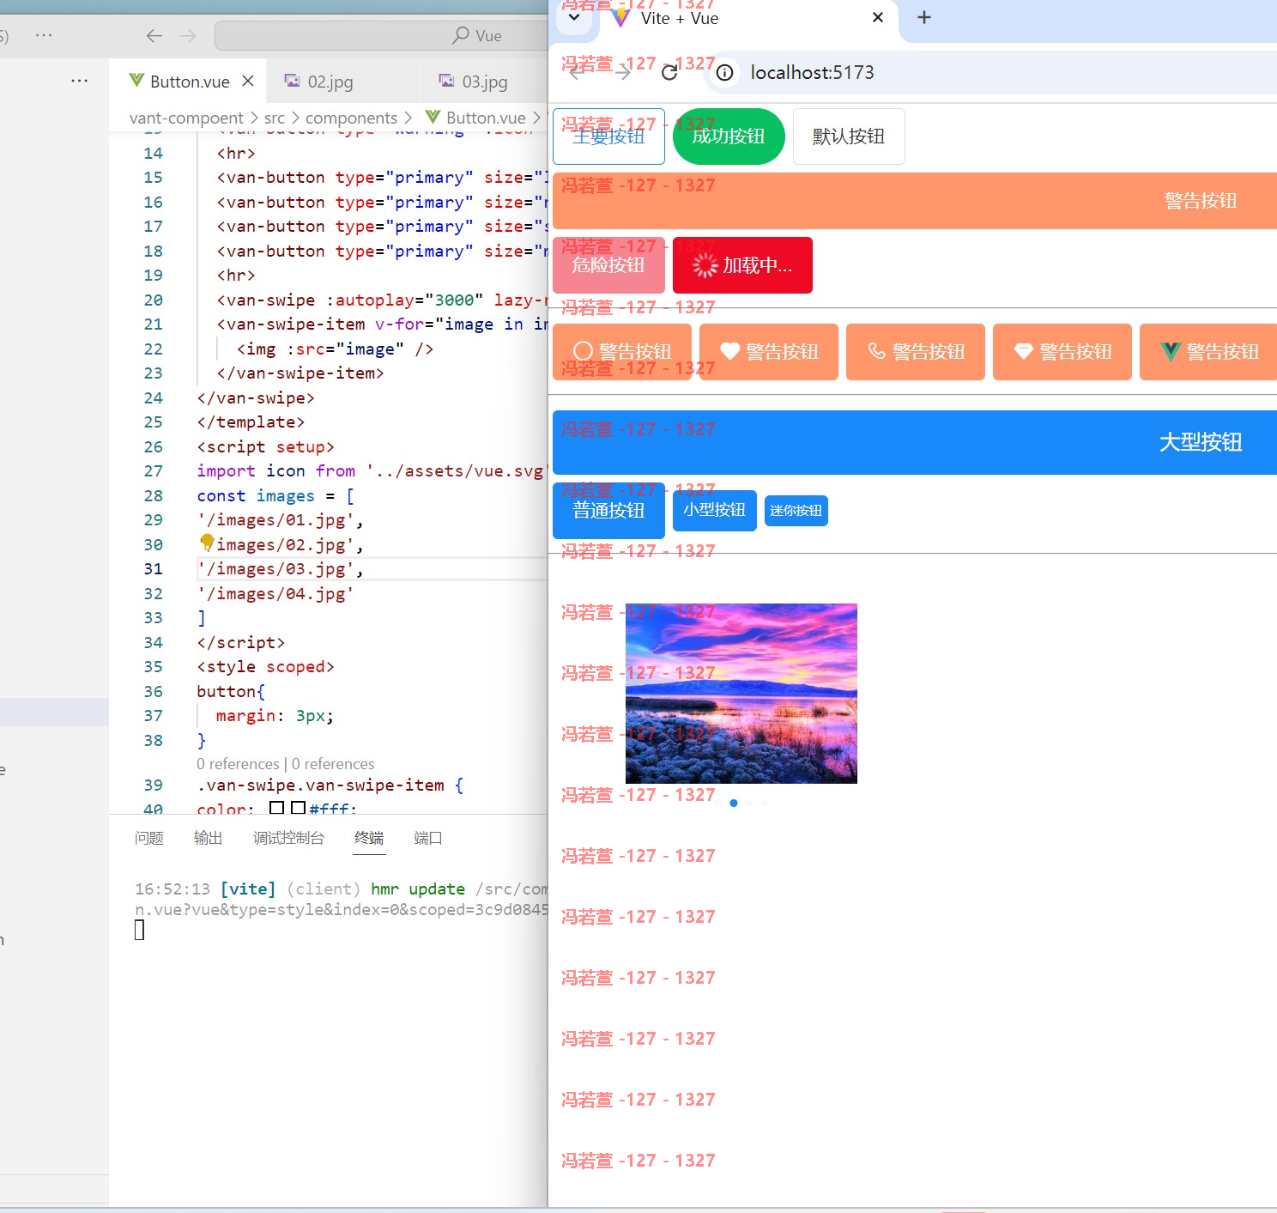
Task: Go back in VS Code navigation history
Action: (x=154, y=35)
